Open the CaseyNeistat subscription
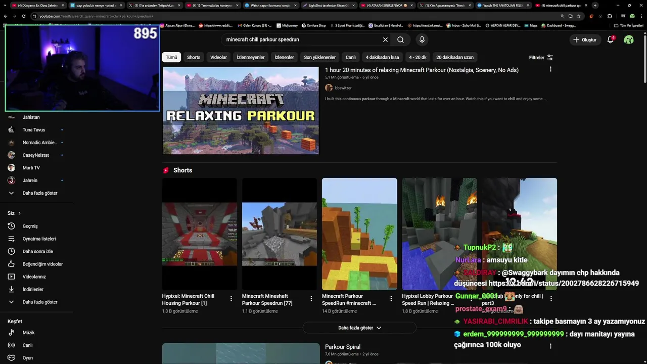The image size is (647, 364). point(36,155)
